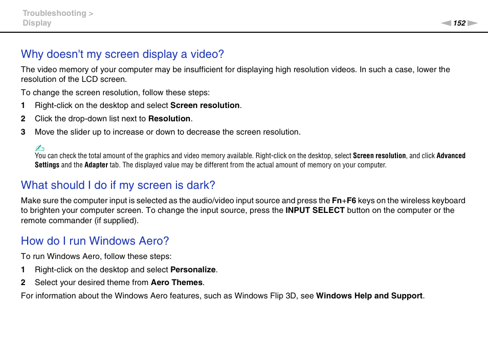This screenshot has width=488, height=345.
Task: Select heading 'Why doesn't my screen display a video?'
Action: 122,54
